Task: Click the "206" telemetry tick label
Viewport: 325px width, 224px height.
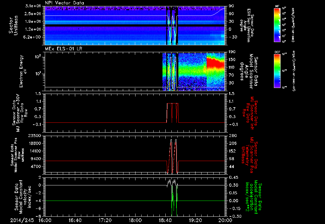Action: (232, 143)
